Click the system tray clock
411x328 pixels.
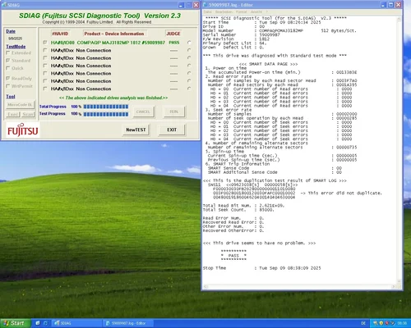click(x=402, y=323)
